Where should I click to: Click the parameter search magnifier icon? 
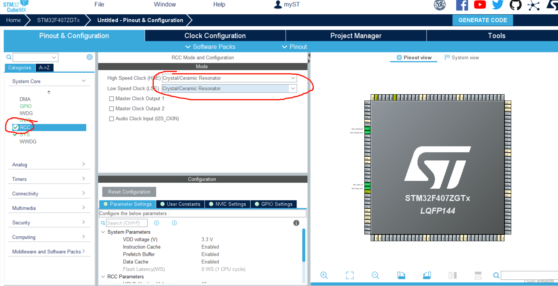coord(103,223)
